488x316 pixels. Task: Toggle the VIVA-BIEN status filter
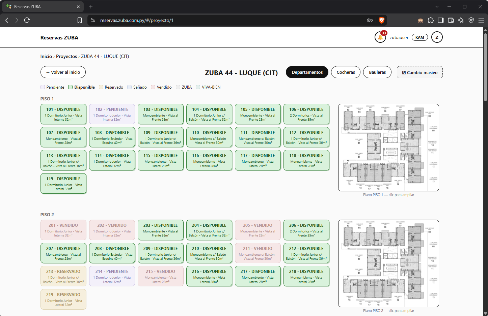coord(208,87)
